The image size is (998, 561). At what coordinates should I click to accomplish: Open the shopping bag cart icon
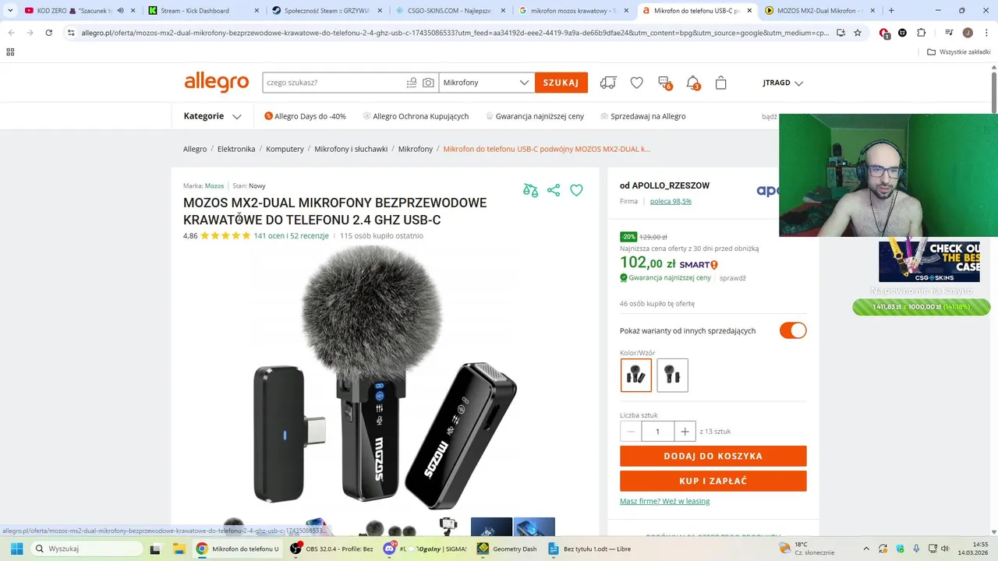(x=720, y=83)
